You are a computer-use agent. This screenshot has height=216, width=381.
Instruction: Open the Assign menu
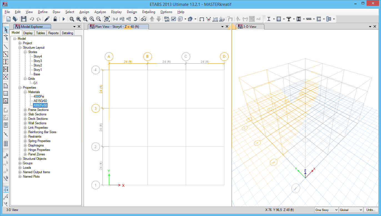(84, 12)
